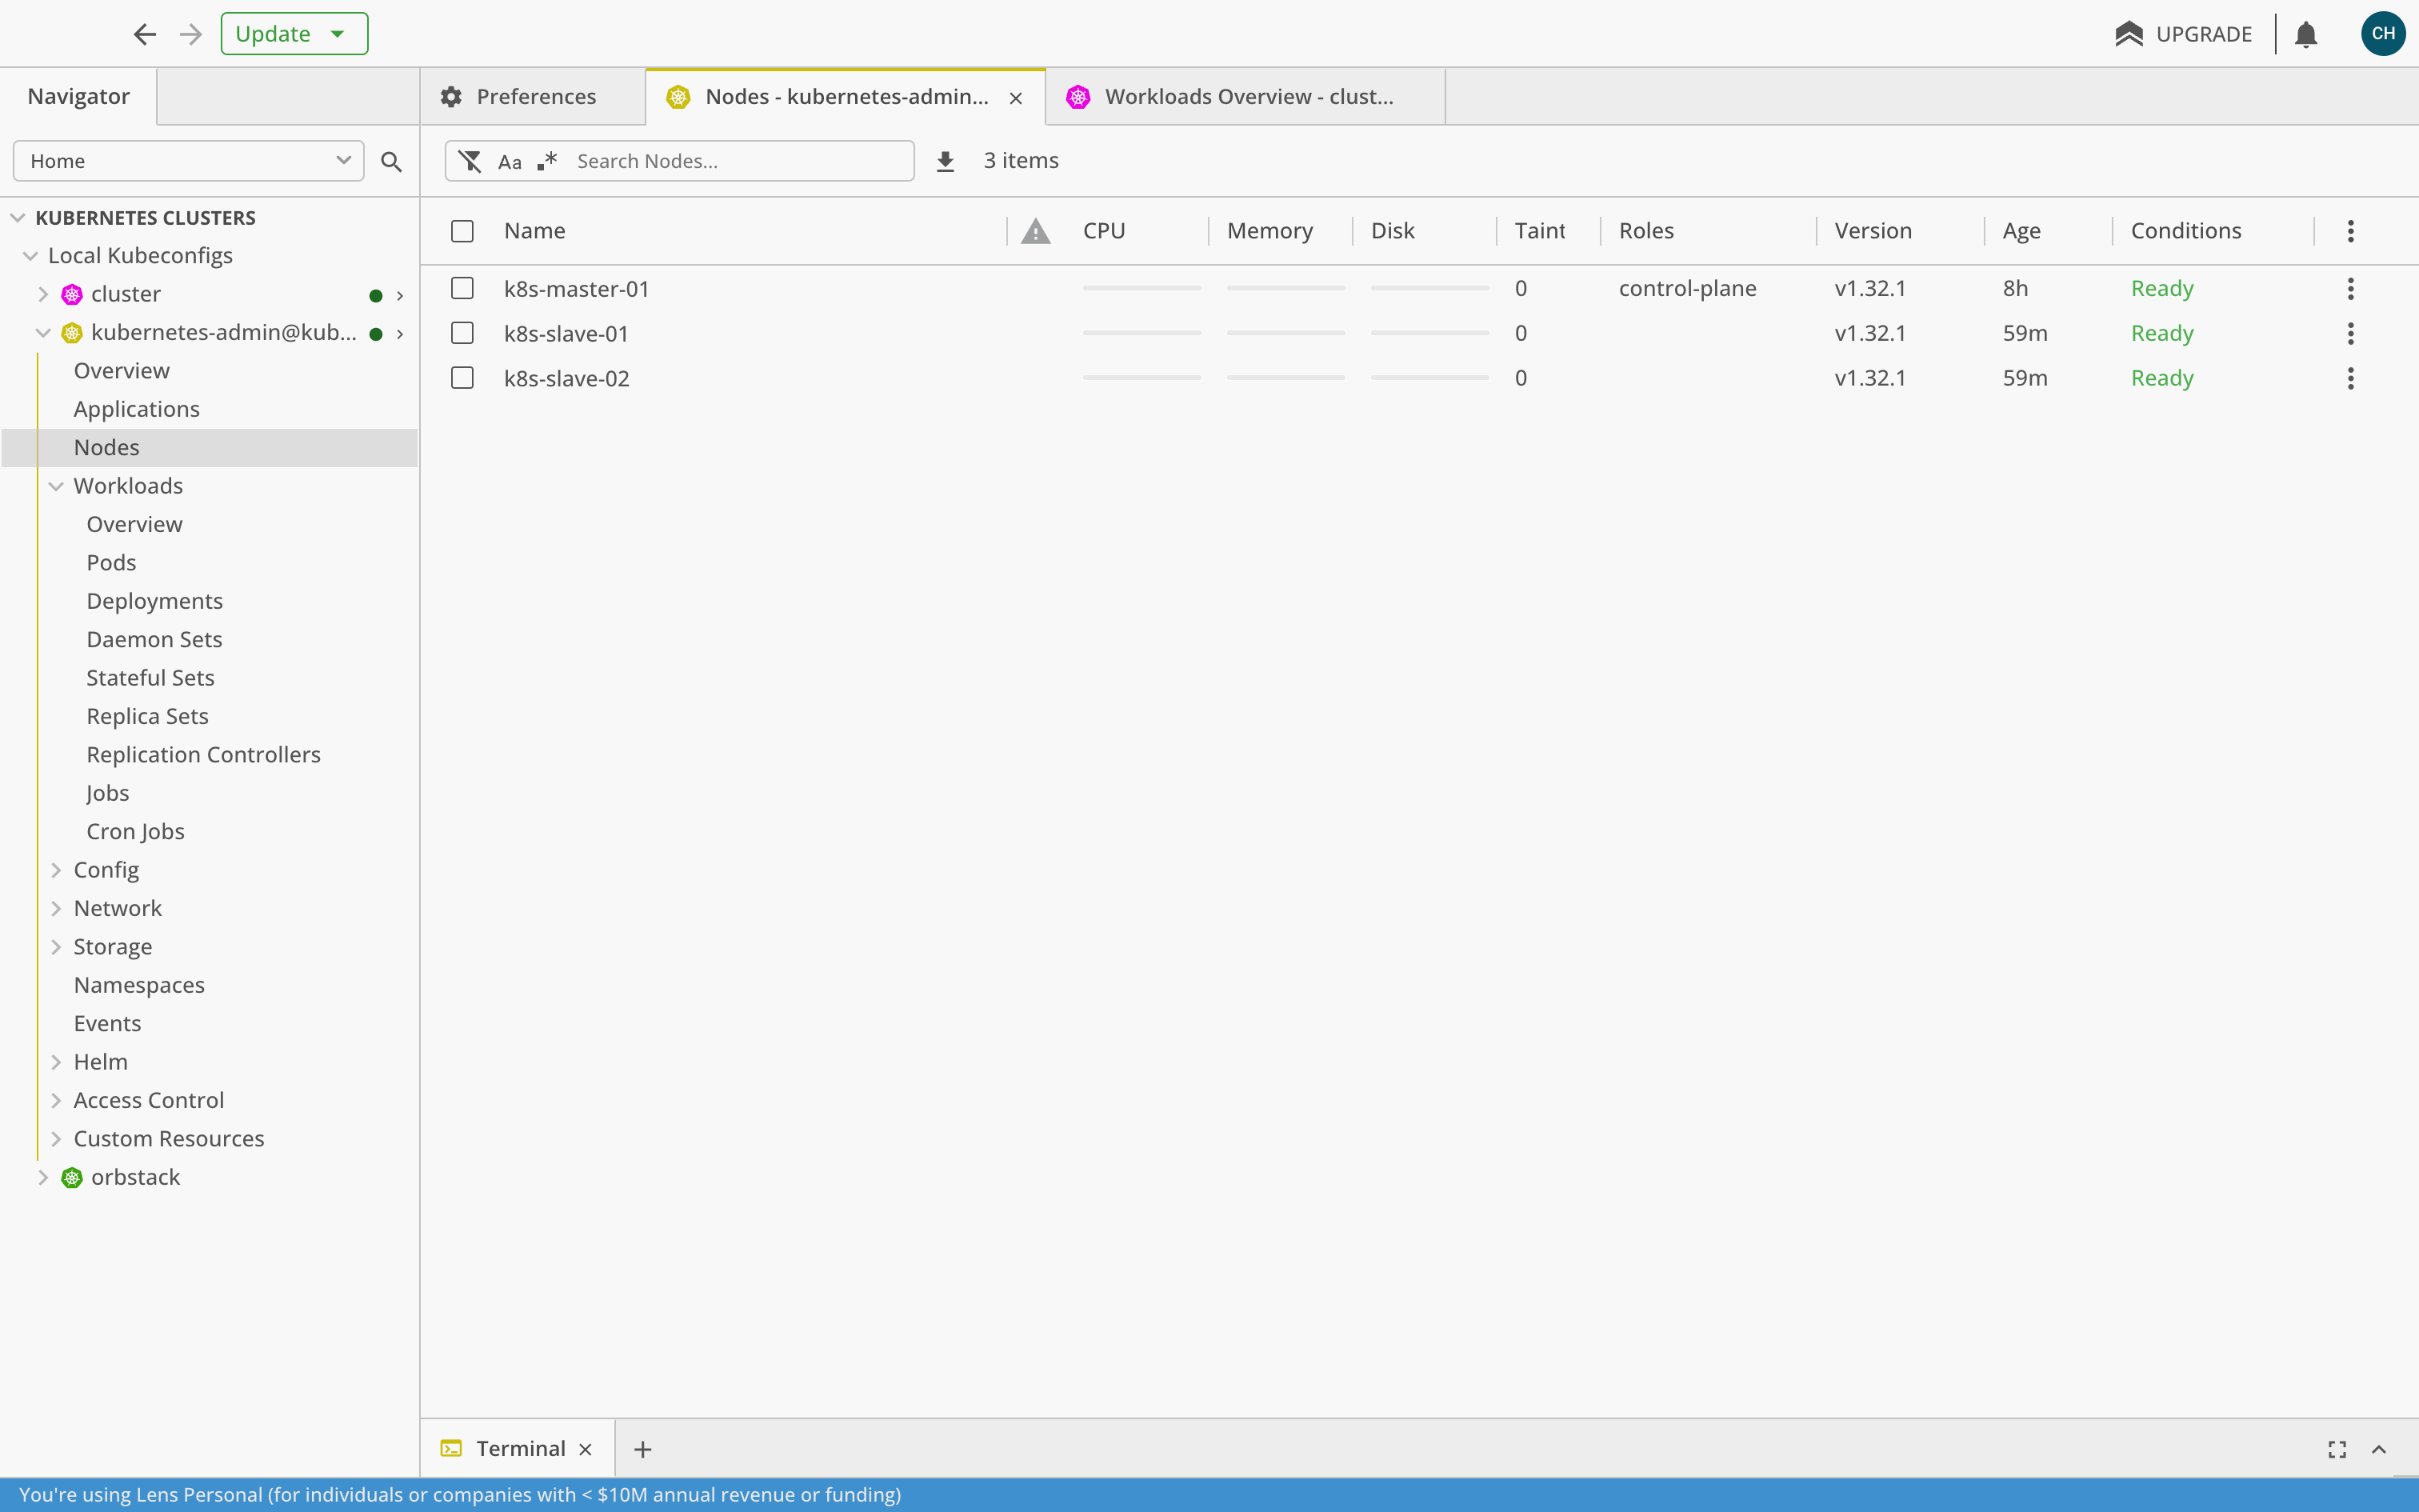Sort by Conditions column header

point(2186,231)
